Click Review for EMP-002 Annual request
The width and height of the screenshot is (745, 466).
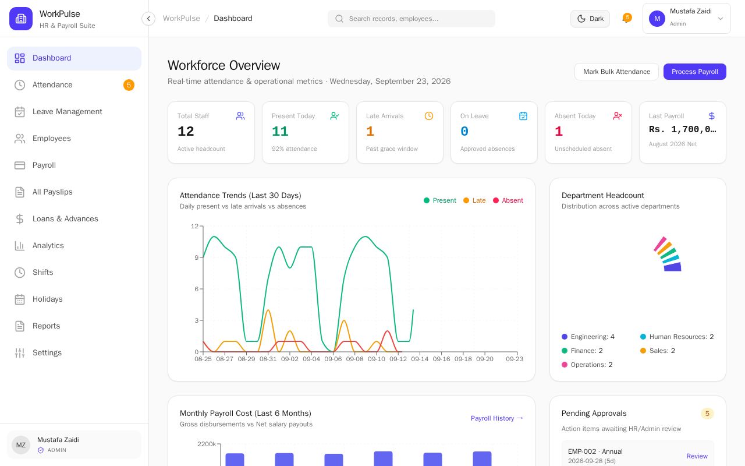[697, 456]
